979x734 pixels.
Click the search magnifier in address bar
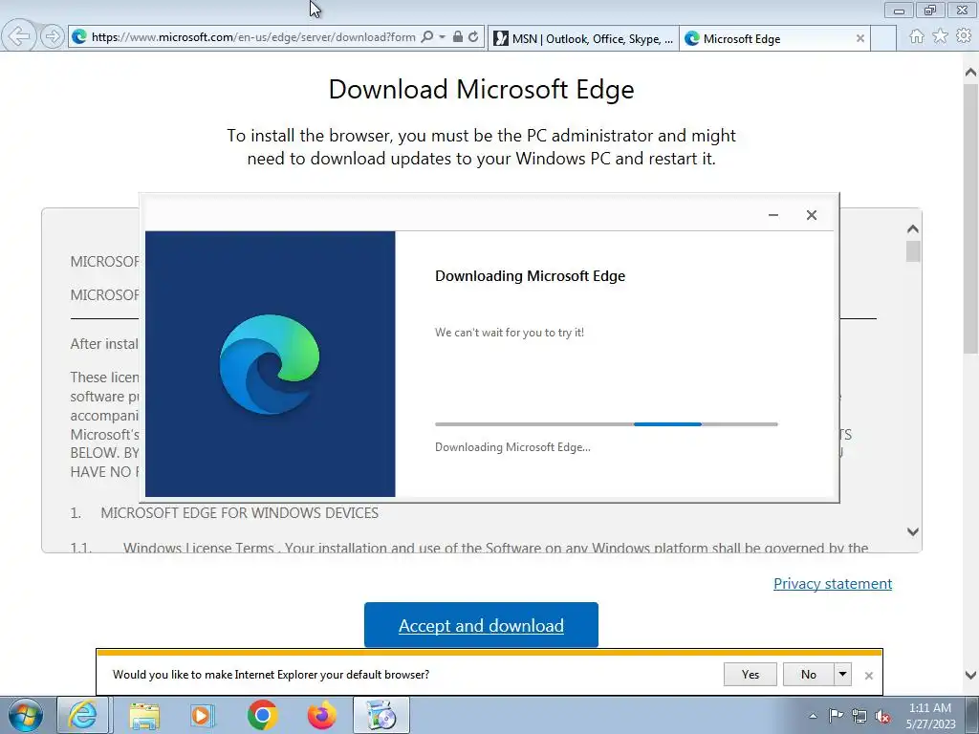tap(427, 37)
